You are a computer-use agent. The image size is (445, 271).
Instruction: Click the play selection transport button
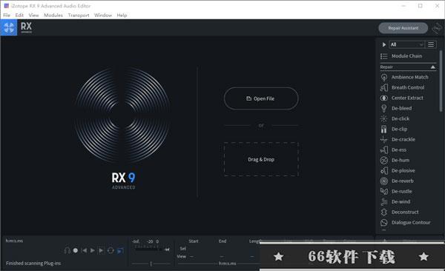pos(101,250)
